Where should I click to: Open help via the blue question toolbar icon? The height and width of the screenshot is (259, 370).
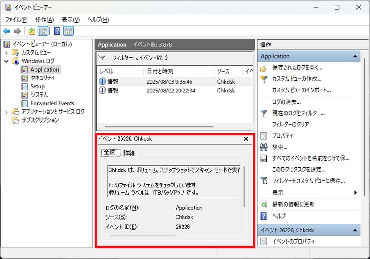pyautogui.click(x=57, y=31)
